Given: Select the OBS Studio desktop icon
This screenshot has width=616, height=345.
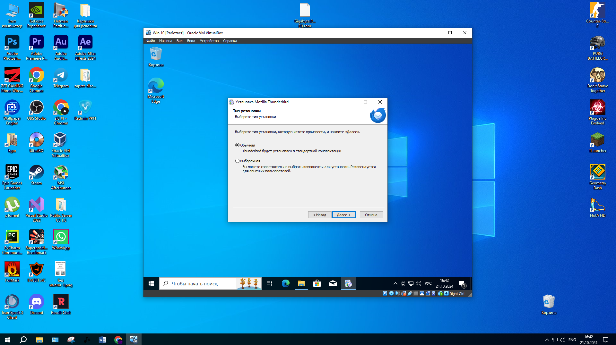Looking at the screenshot, I should 37,110.
